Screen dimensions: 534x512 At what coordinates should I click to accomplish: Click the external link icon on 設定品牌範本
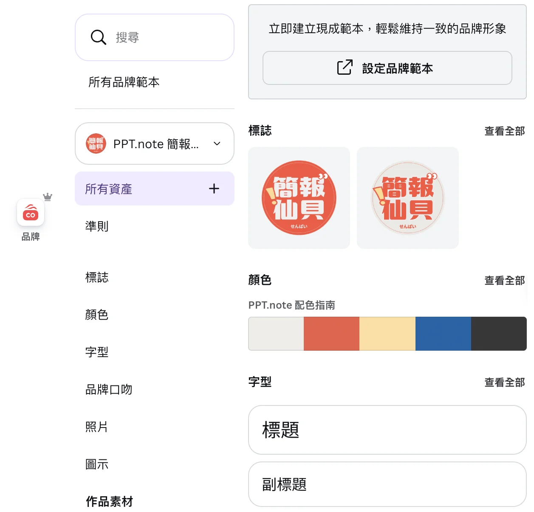345,68
